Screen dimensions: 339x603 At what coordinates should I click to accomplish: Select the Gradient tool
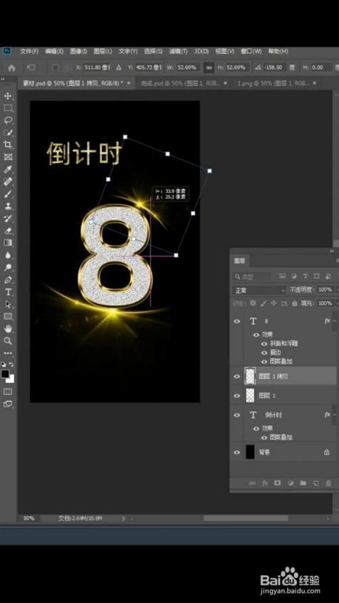coord(7,243)
